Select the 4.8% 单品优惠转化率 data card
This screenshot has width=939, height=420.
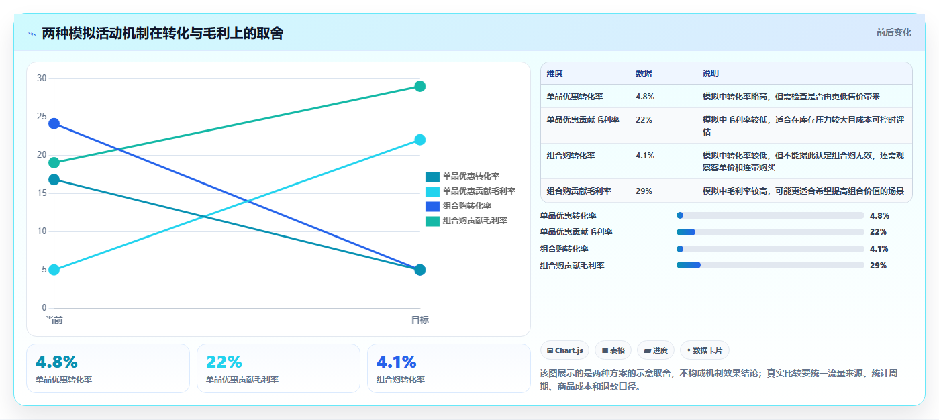tap(108, 368)
